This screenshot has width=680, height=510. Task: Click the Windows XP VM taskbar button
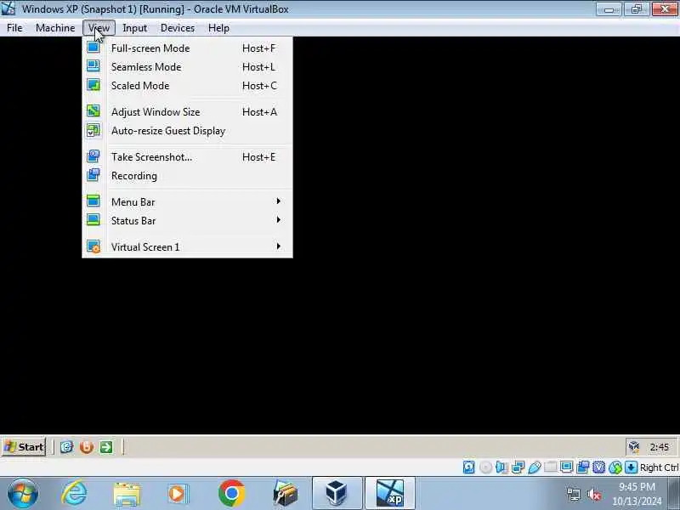coord(390,494)
